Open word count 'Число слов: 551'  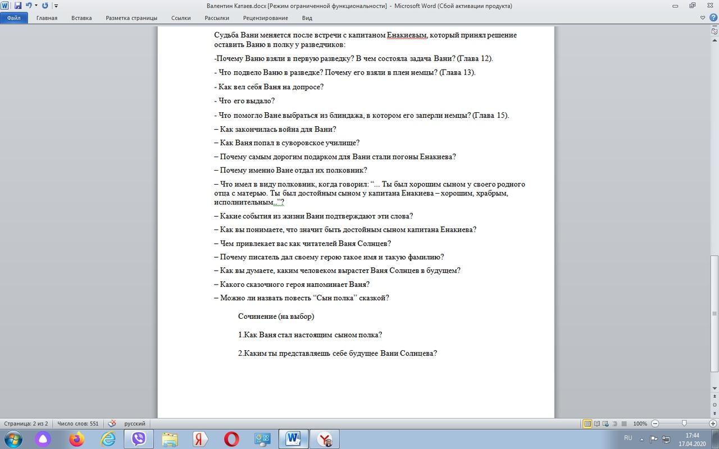tap(78, 424)
